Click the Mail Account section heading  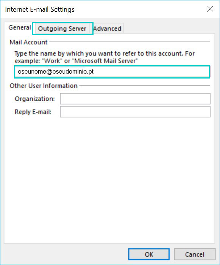[28, 42]
